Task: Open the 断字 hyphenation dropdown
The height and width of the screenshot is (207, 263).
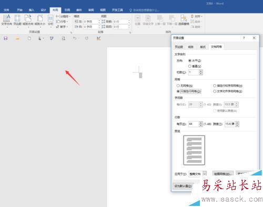Action: point(62,27)
